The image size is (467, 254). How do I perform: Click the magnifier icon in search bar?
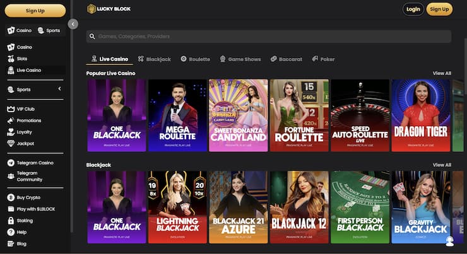tap(92, 37)
